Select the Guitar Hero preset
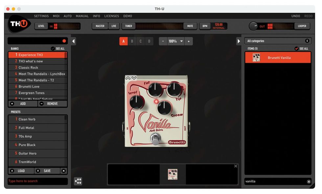322x194 pixels. (x=37, y=153)
